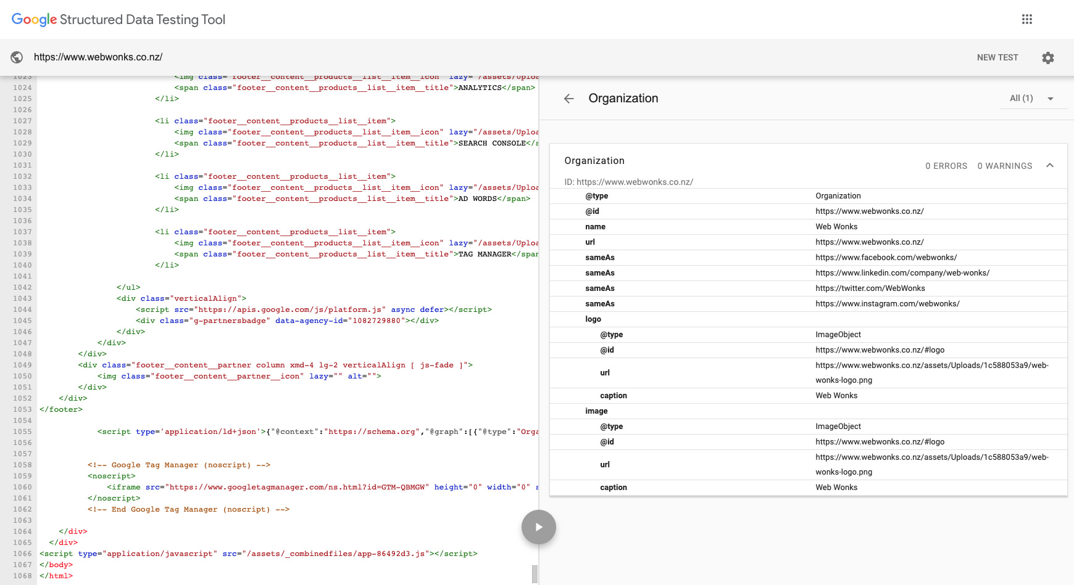Collapse the Organization card with the chevron
The height and width of the screenshot is (585, 1074).
click(1050, 165)
